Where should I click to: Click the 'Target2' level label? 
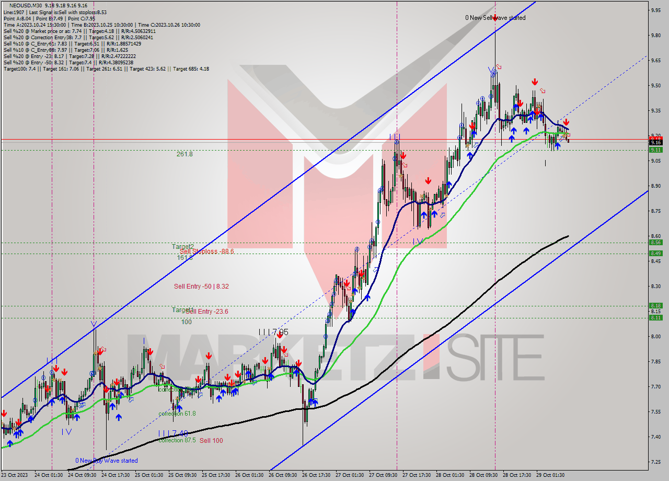click(x=183, y=246)
